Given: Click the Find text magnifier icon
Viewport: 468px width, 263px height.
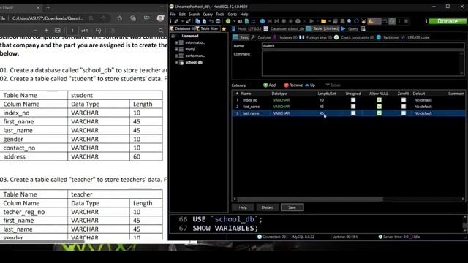Looking at the screenshot, I should click(x=350, y=21).
